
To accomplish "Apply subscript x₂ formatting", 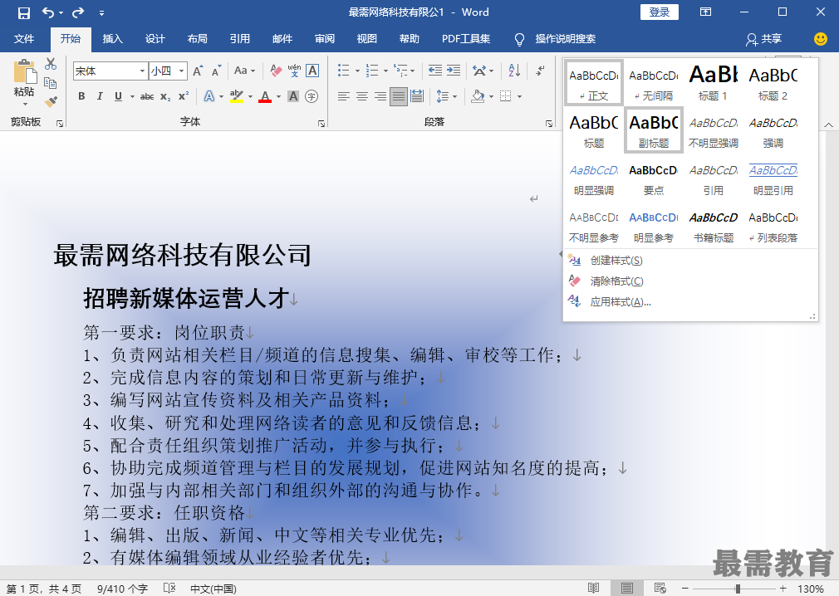I will (x=166, y=97).
